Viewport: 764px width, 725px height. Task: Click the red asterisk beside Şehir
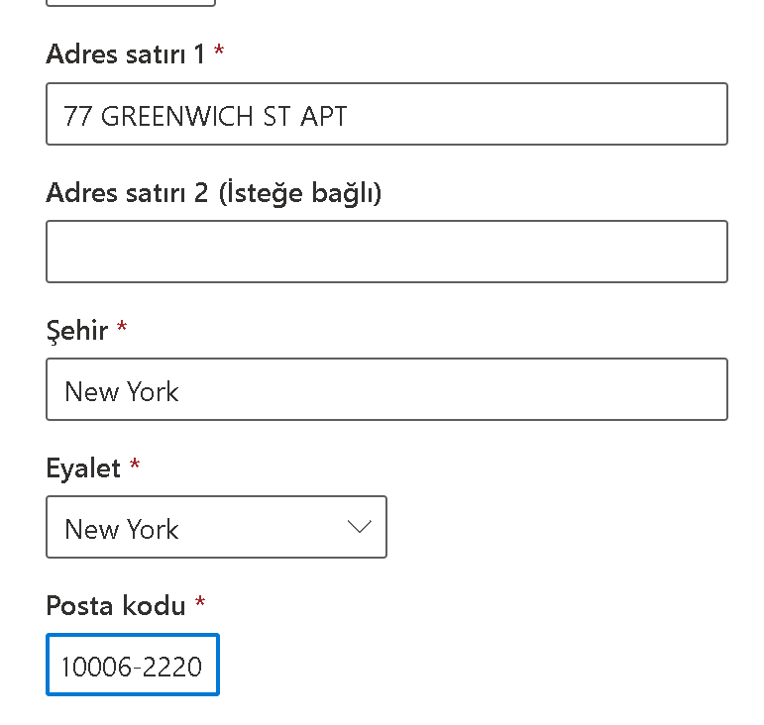pos(122,329)
